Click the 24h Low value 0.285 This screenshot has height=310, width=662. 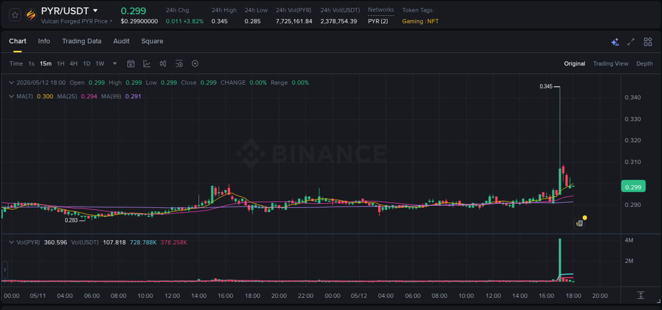(x=253, y=21)
